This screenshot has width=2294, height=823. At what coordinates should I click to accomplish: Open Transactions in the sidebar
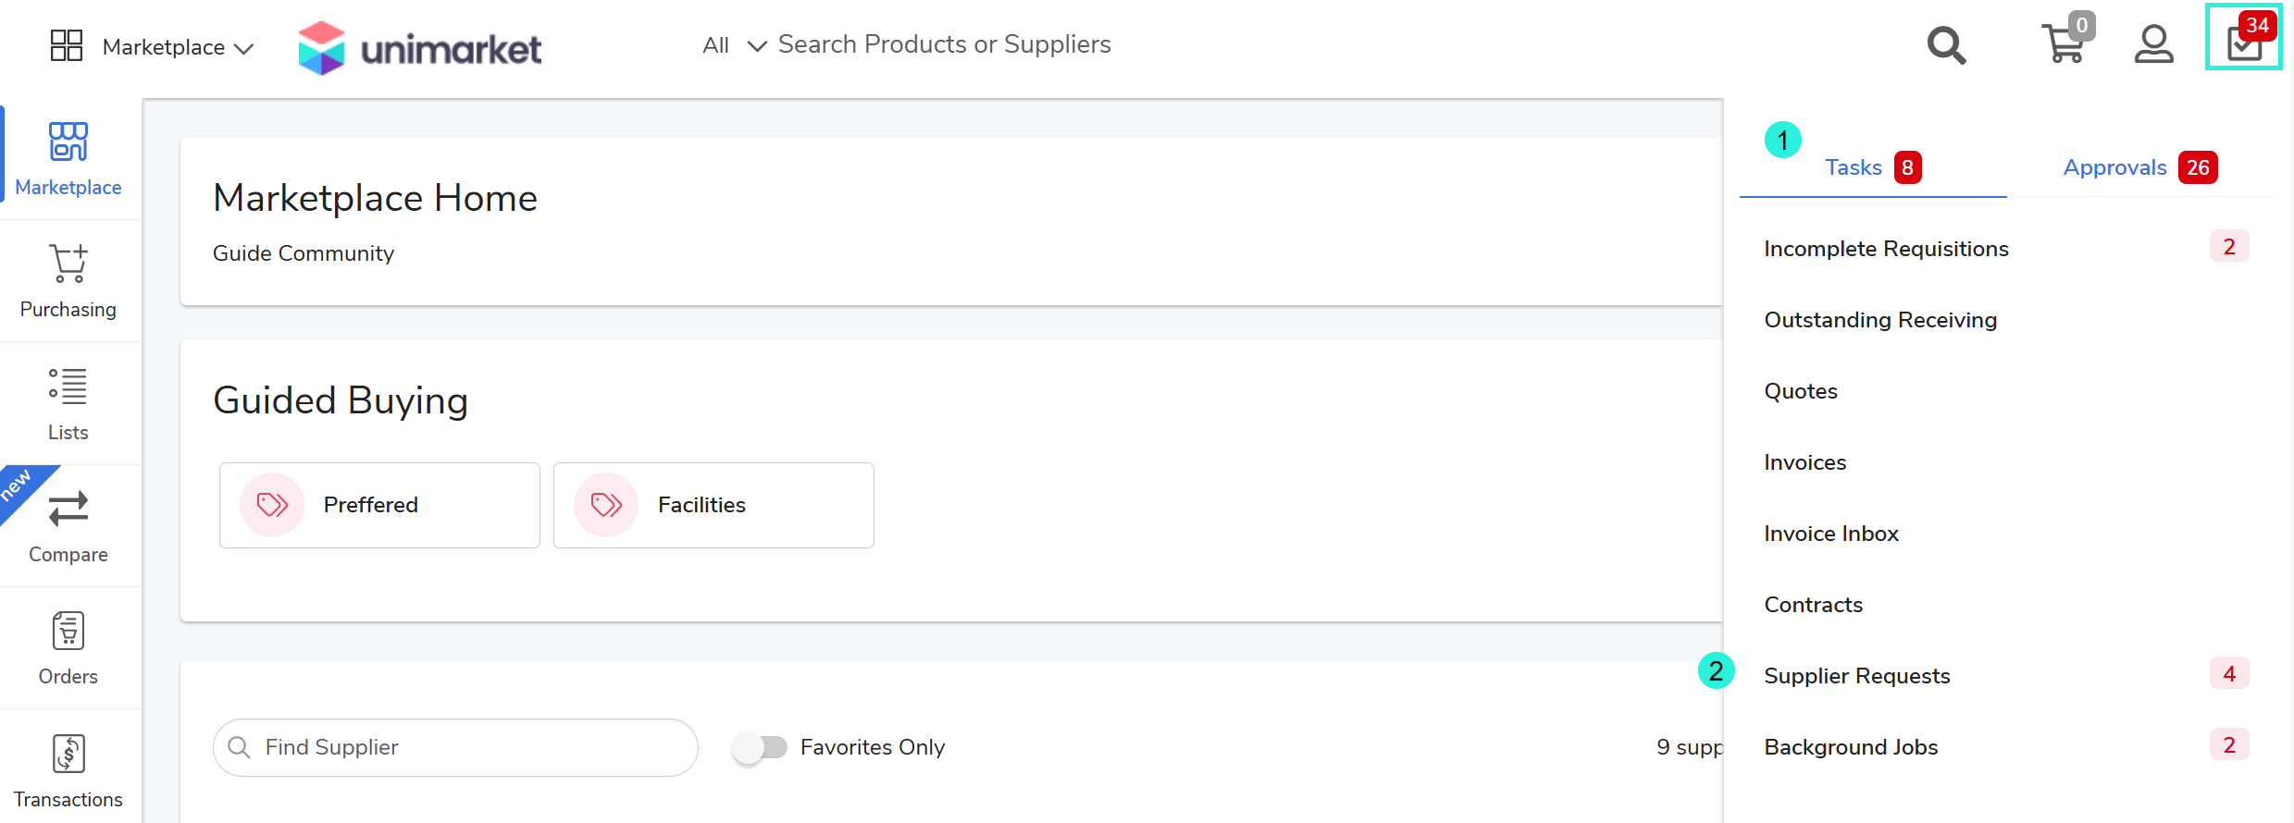click(x=68, y=770)
